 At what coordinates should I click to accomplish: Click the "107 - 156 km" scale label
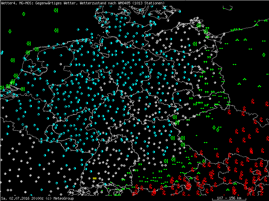tap(229, 198)
